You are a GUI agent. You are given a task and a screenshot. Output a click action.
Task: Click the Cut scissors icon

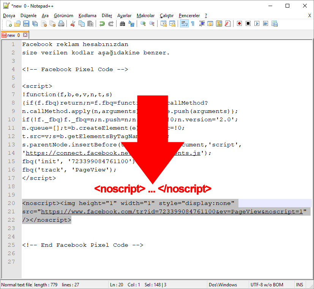tap(73, 24)
